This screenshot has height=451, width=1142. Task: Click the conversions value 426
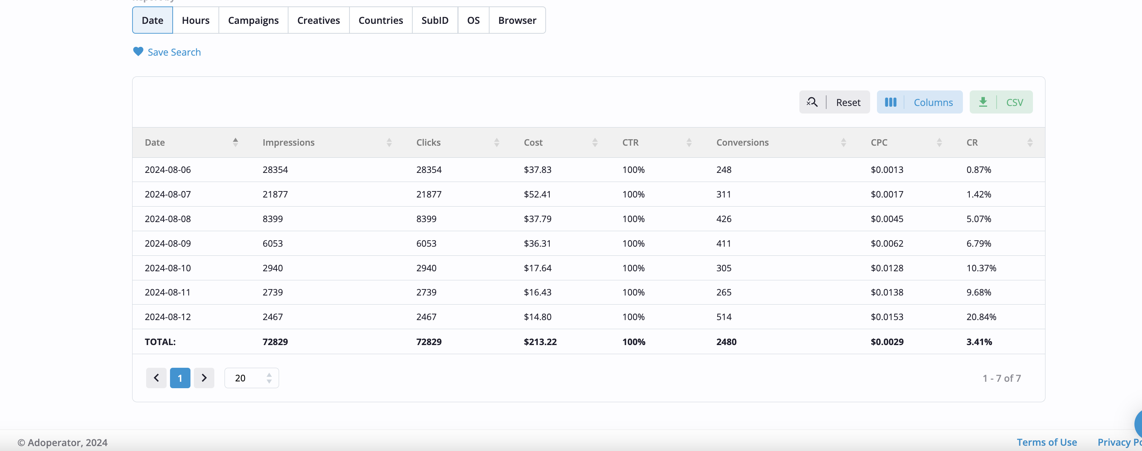(724, 219)
